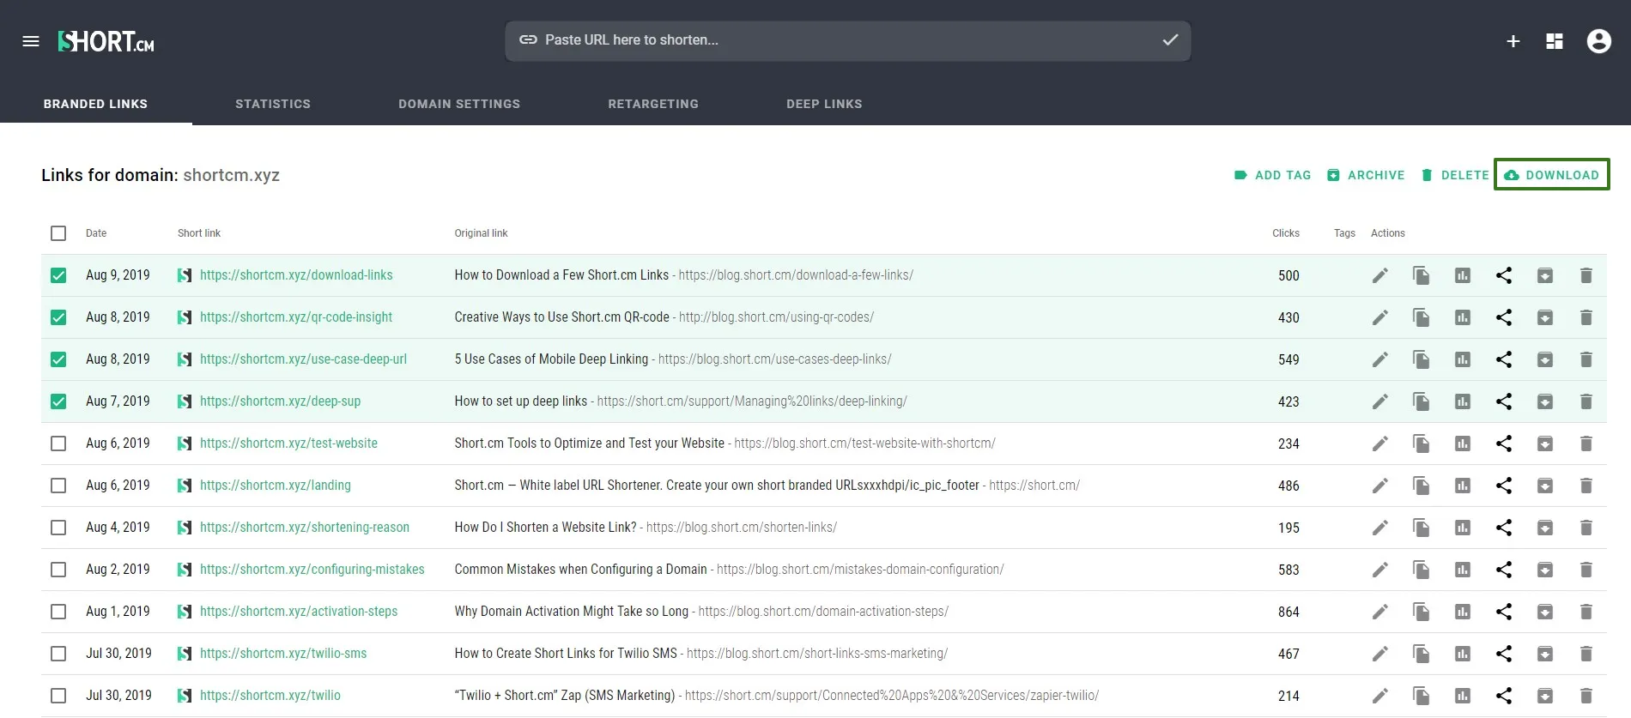1631x718 pixels.
Task: Click the Download button
Action: (x=1552, y=175)
